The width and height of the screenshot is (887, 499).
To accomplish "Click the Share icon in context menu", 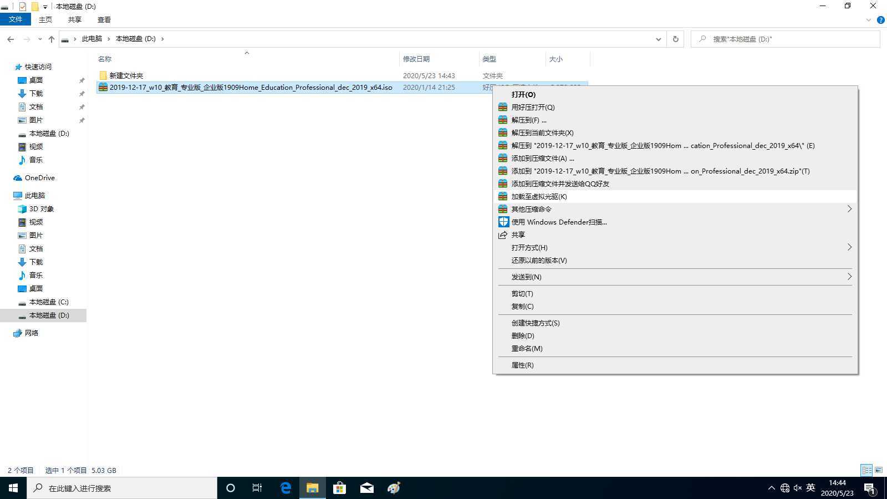I will (x=503, y=235).
